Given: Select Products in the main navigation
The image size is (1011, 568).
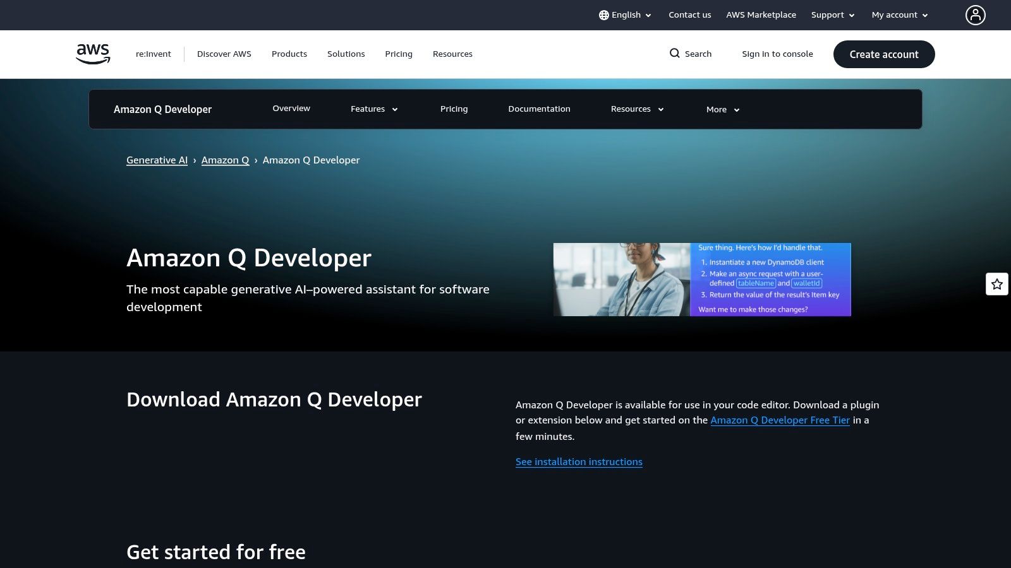Looking at the screenshot, I should (x=289, y=54).
